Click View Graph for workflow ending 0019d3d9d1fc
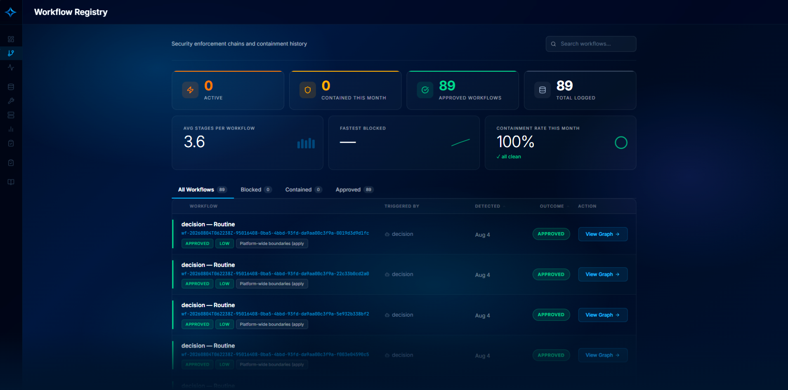The image size is (788, 390). [603, 234]
